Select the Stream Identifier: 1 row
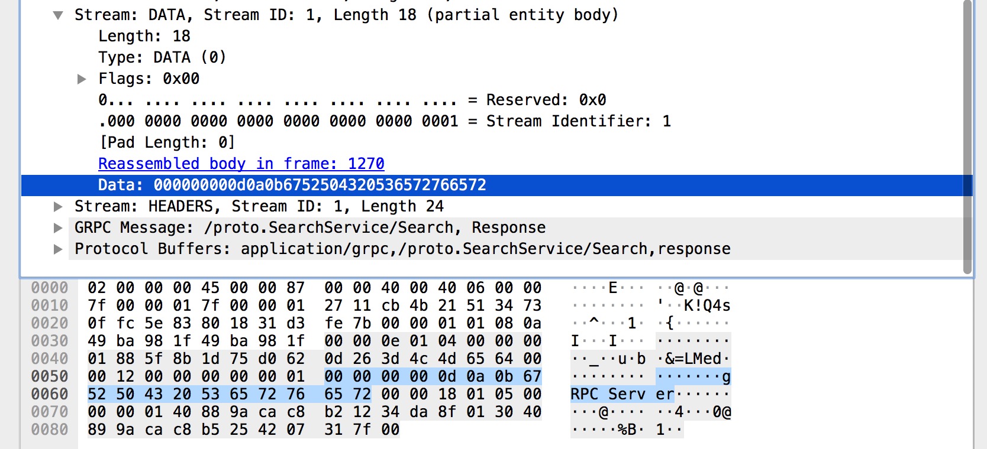987x449 pixels. click(385, 122)
